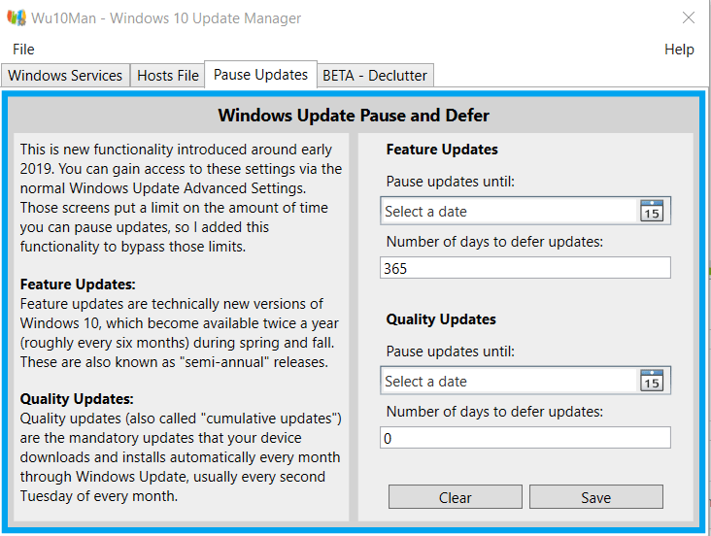
Task: Click 'Pause updates until:' label under Quality Updates
Action: point(451,352)
